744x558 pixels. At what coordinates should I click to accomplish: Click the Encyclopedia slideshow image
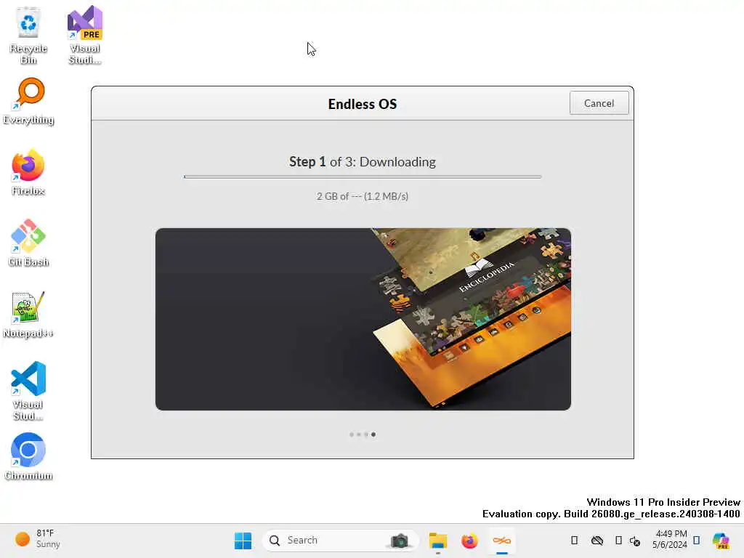click(363, 319)
